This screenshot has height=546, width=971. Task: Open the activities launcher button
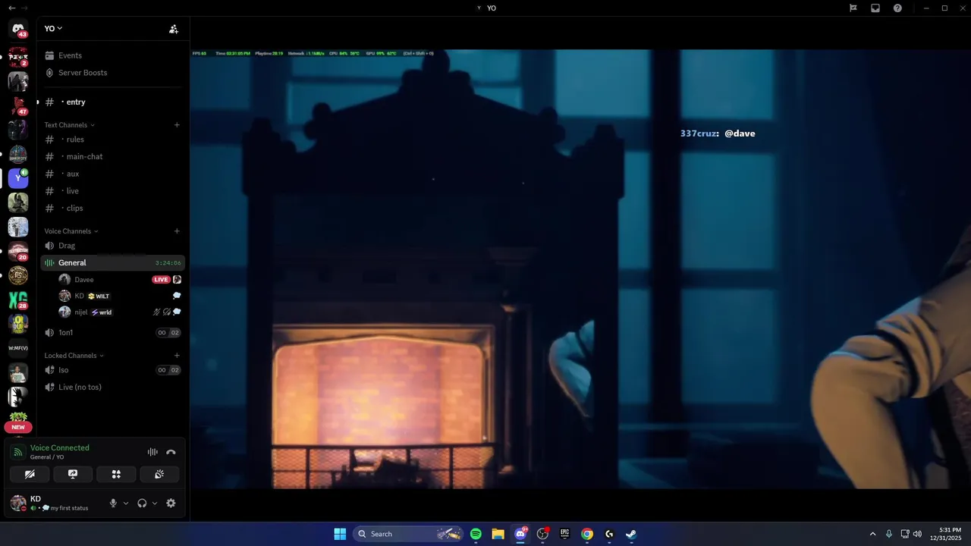(x=116, y=474)
